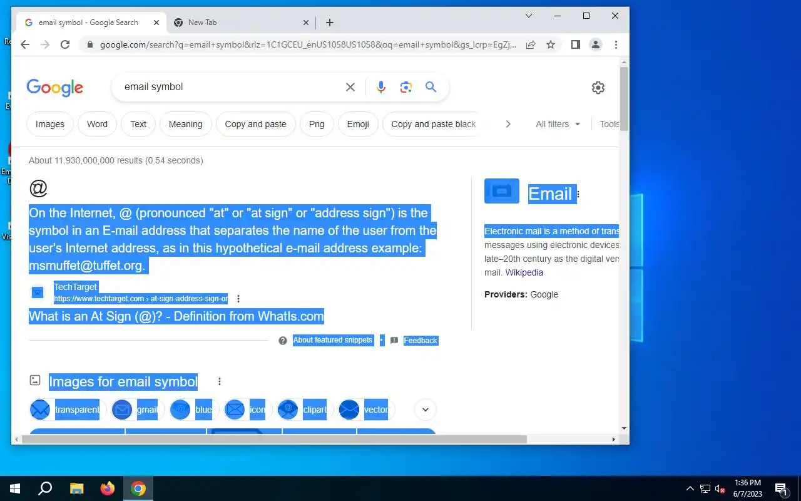This screenshot has width=801, height=501.
Task: Launch Firefox from the taskbar
Action: (x=108, y=488)
